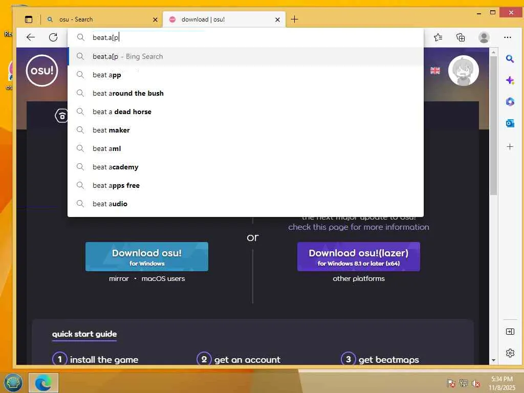Open a new tab with plus button
The height and width of the screenshot is (393, 524).
[x=294, y=19]
